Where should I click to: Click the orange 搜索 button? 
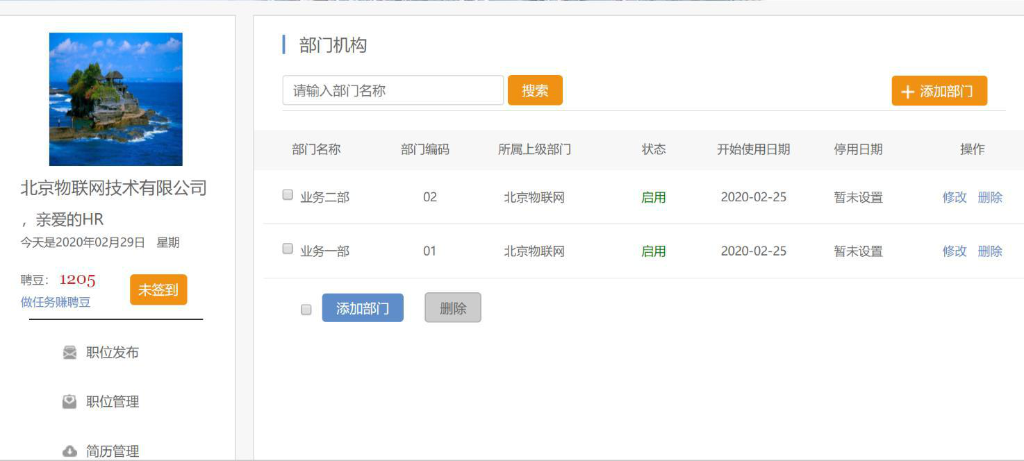tap(535, 90)
